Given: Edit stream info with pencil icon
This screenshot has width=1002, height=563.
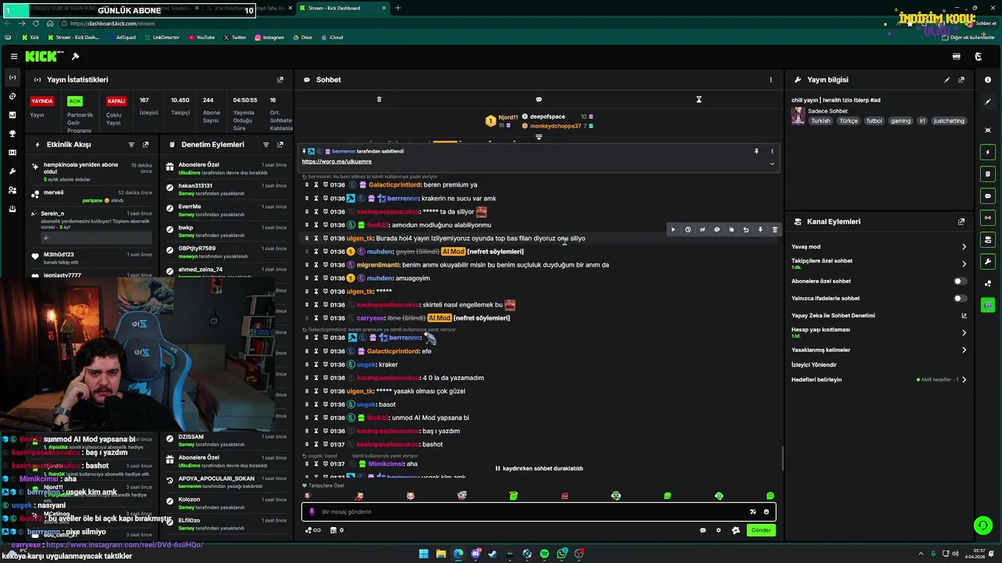Looking at the screenshot, I should [947, 80].
